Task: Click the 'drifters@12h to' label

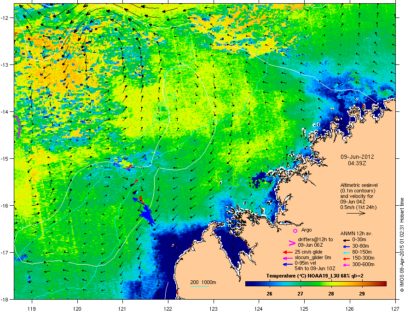Action: (x=315, y=239)
